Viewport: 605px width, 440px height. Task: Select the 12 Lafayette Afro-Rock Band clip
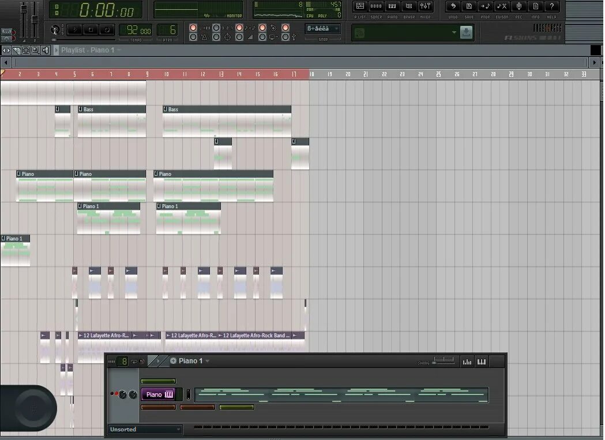[255, 336]
